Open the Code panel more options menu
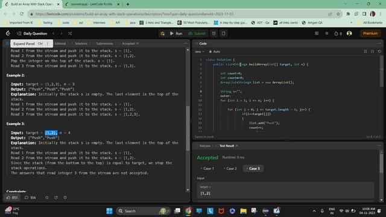The height and width of the screenshot is (217, 386). [379, 43]
